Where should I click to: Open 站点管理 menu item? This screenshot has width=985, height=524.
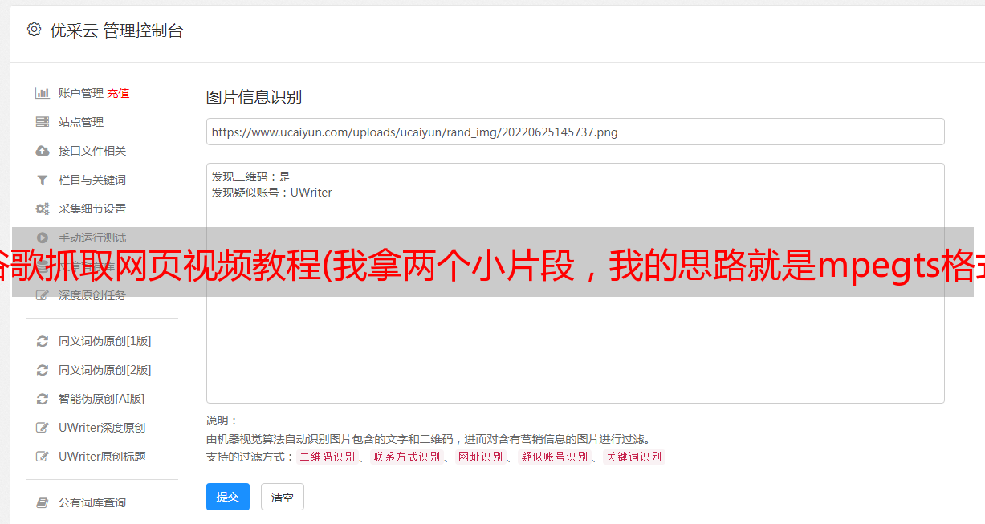click(81, 122)
